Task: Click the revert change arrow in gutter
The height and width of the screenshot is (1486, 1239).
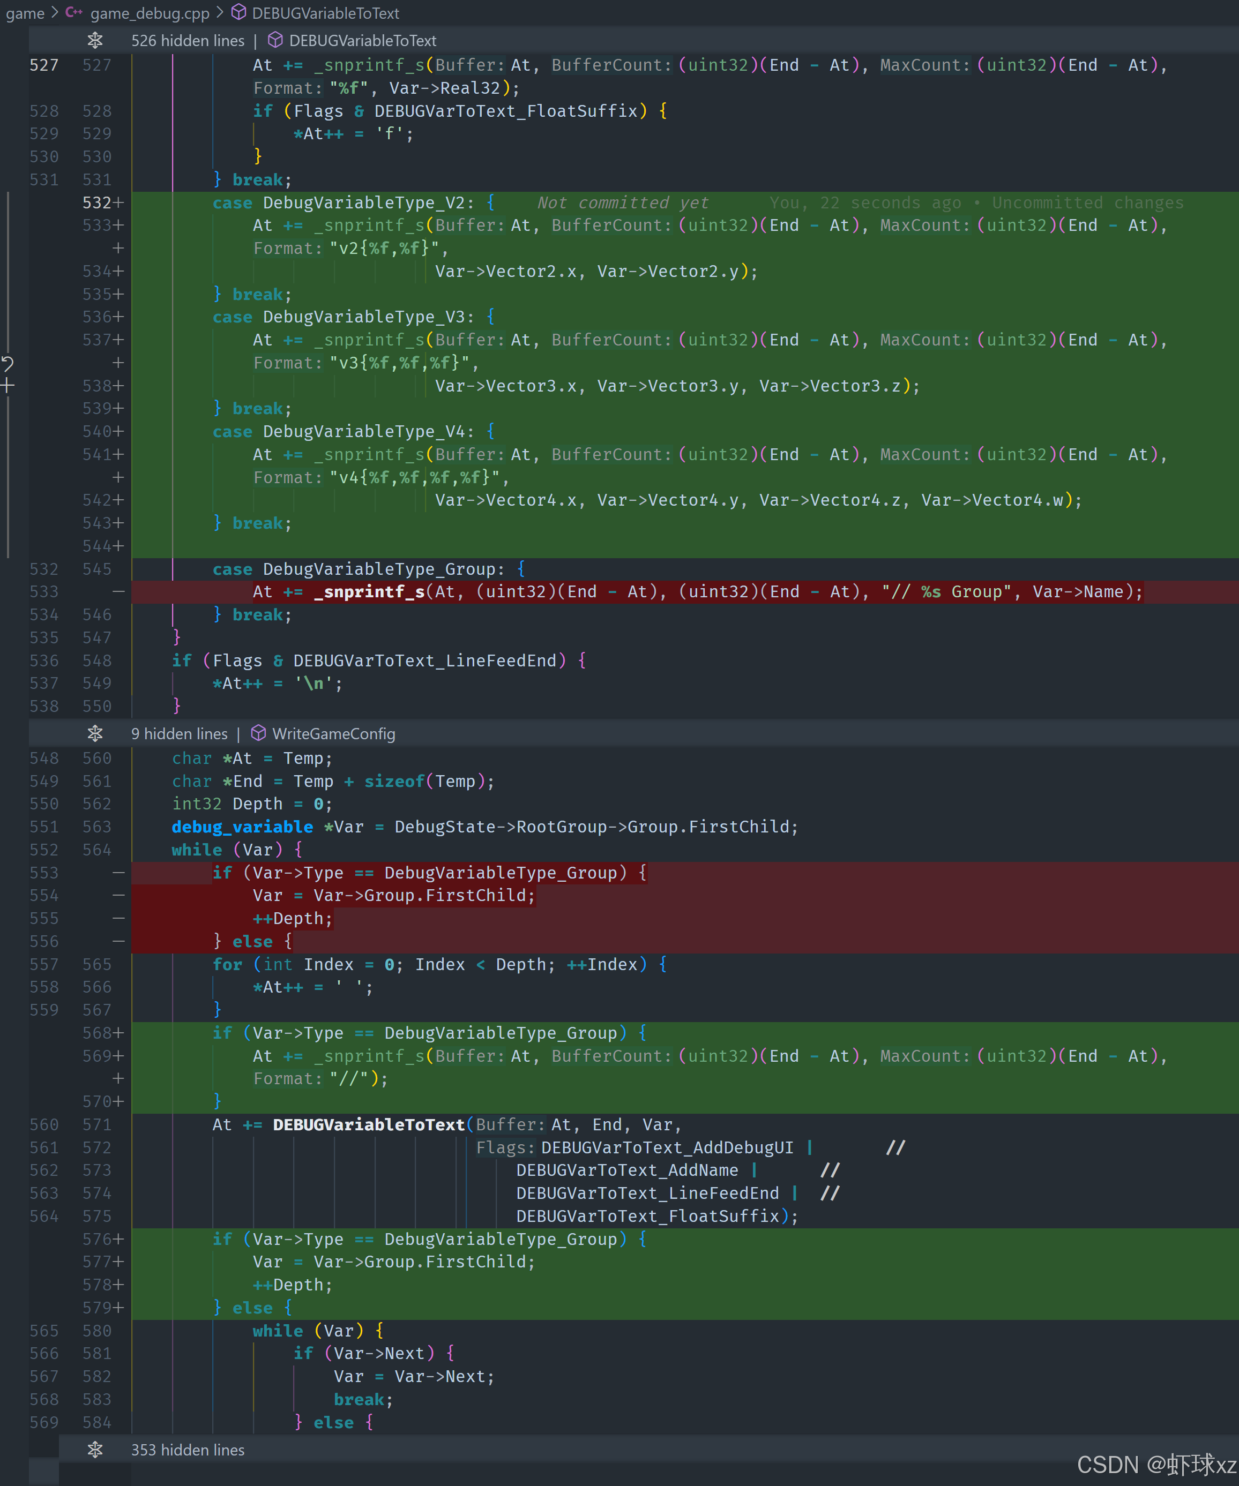Action: click(x=7, y=364)
